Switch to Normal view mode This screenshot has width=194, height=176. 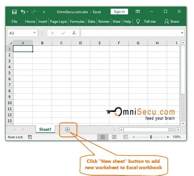tap(103, 137)
